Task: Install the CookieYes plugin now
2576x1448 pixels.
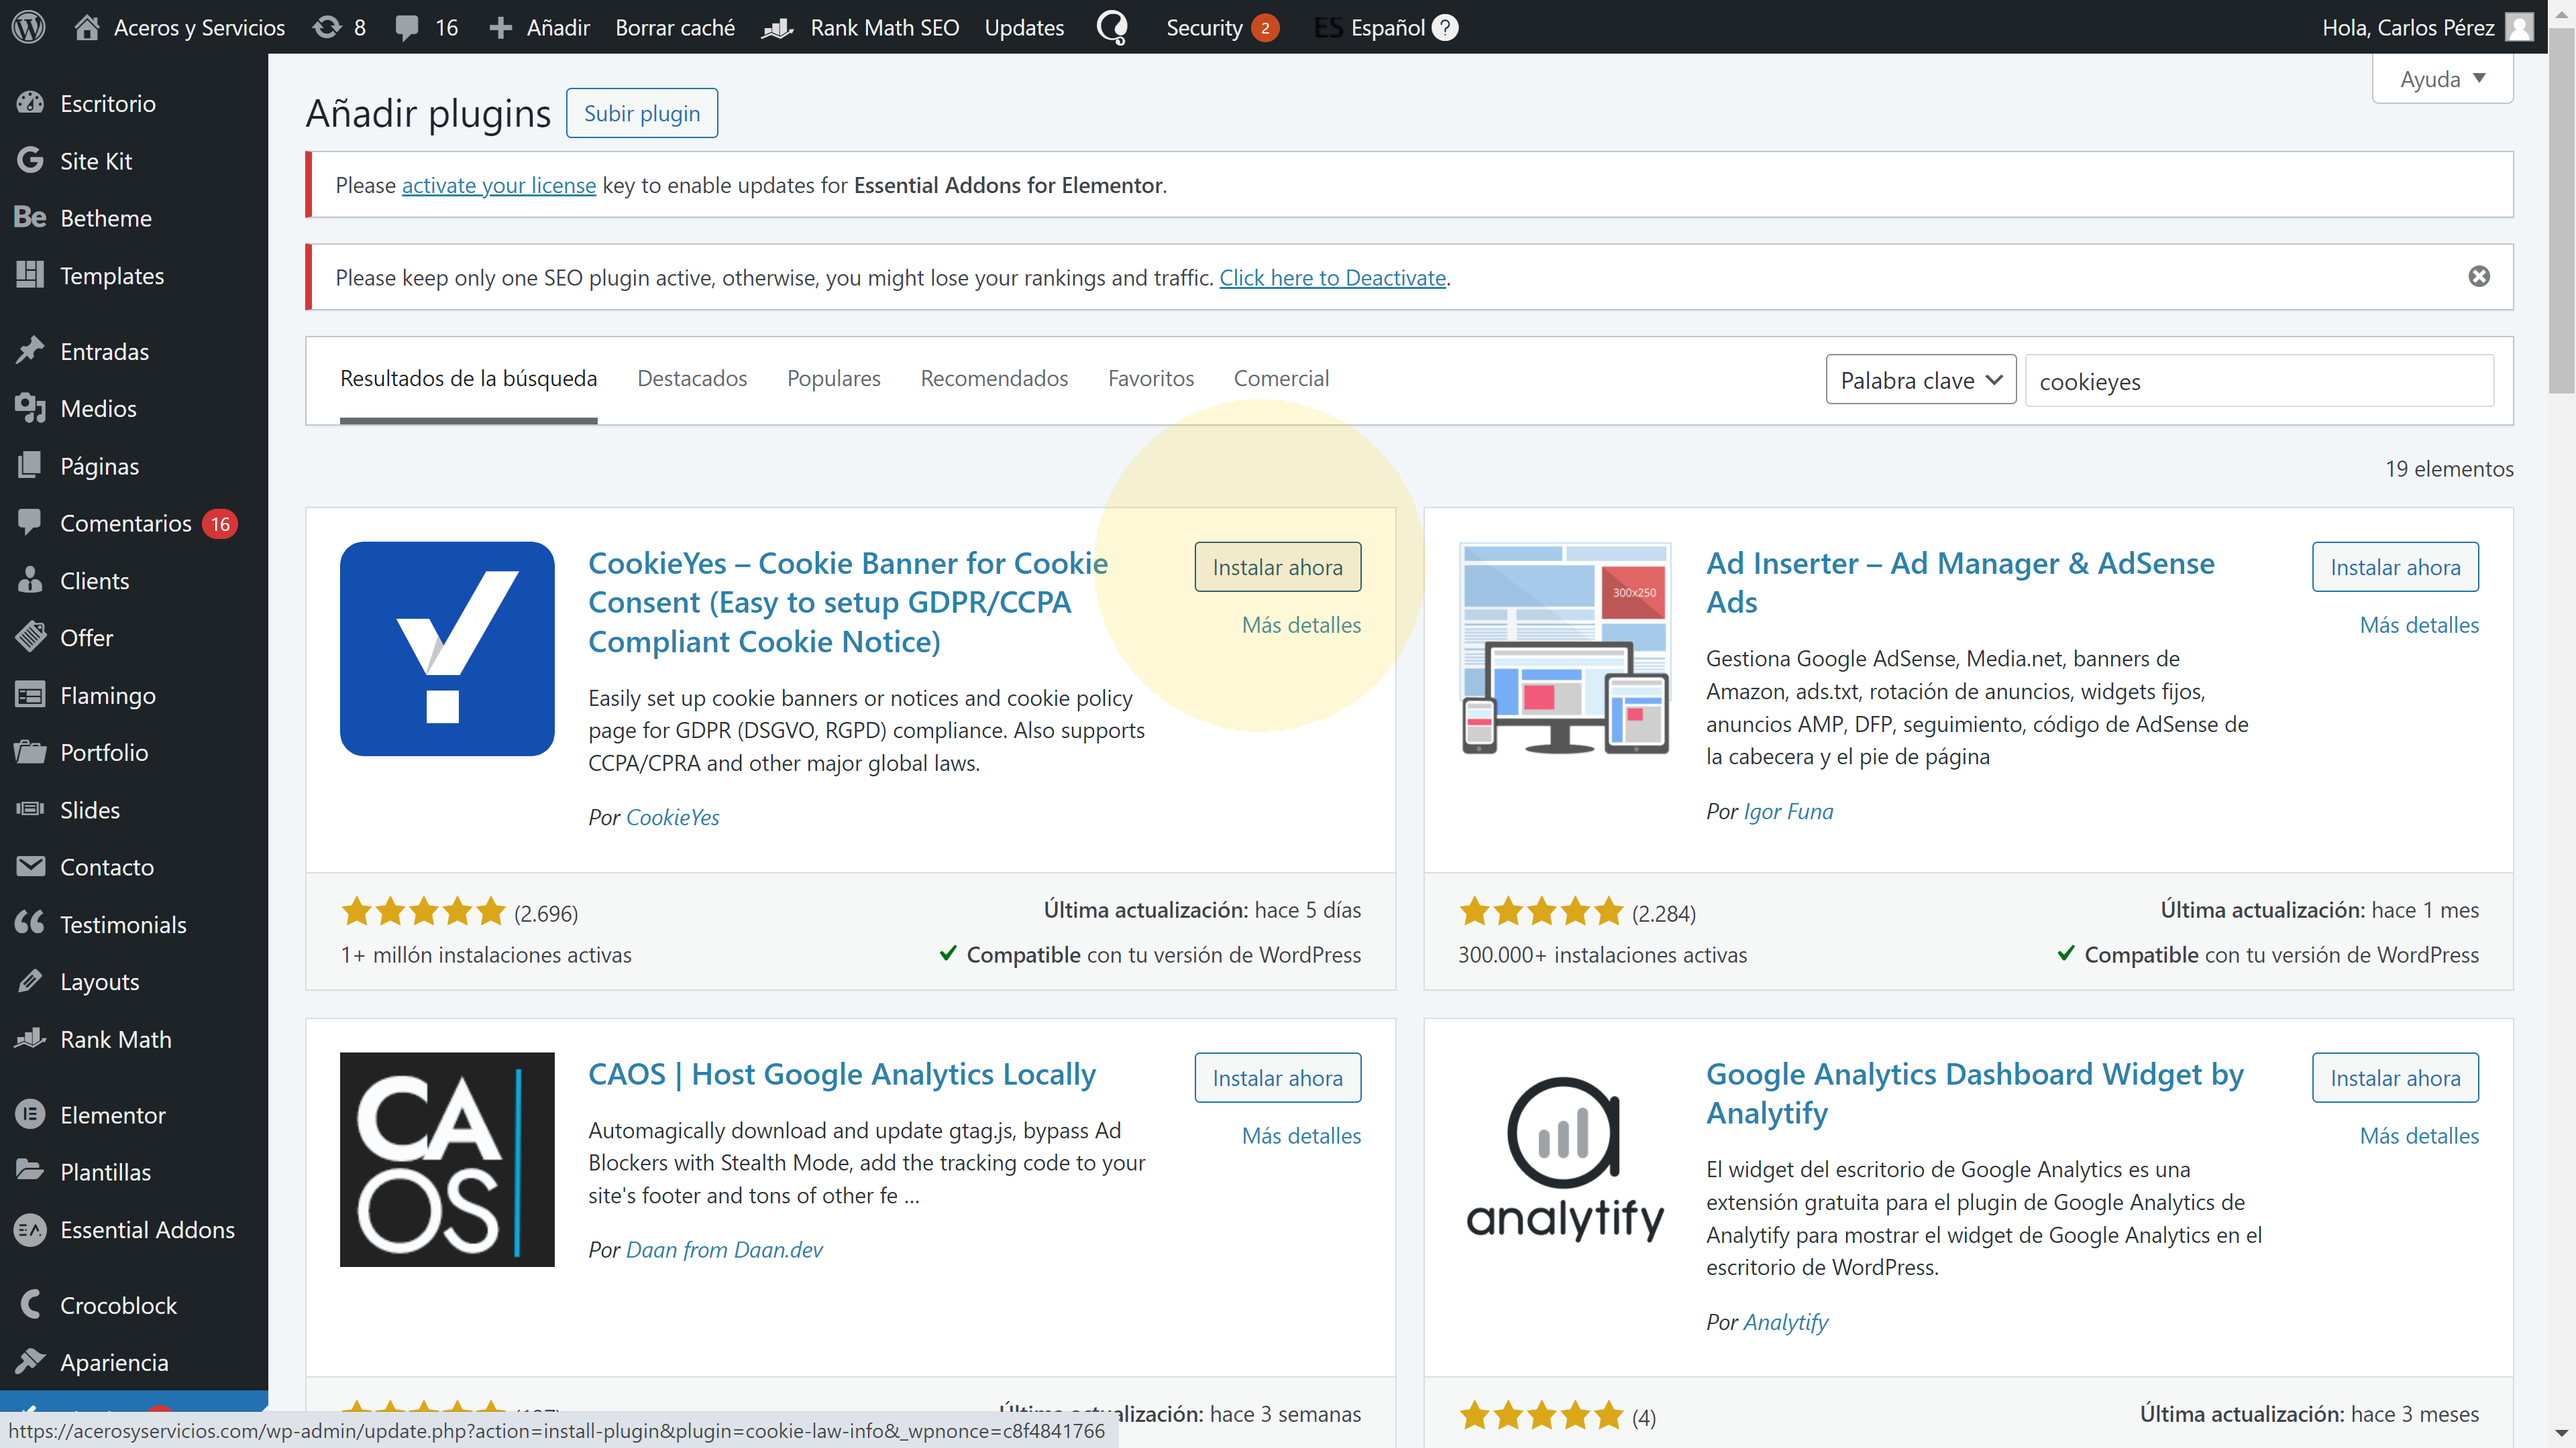Action: tap(1277, 566)
